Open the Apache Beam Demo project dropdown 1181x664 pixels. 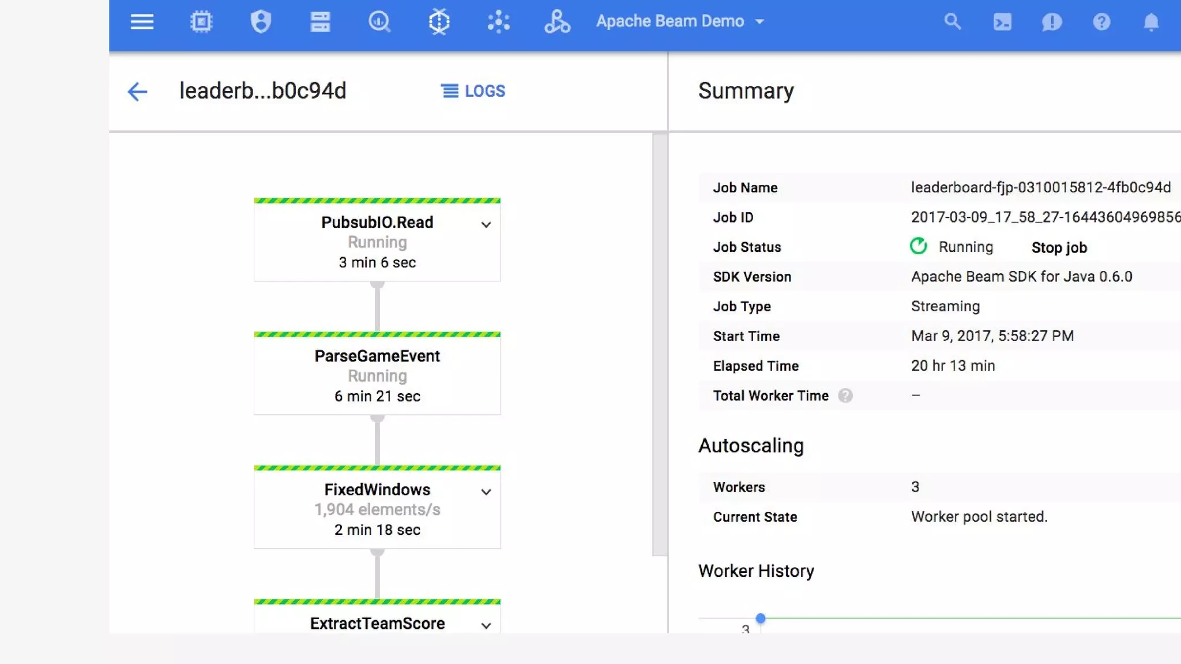[680, 21]
